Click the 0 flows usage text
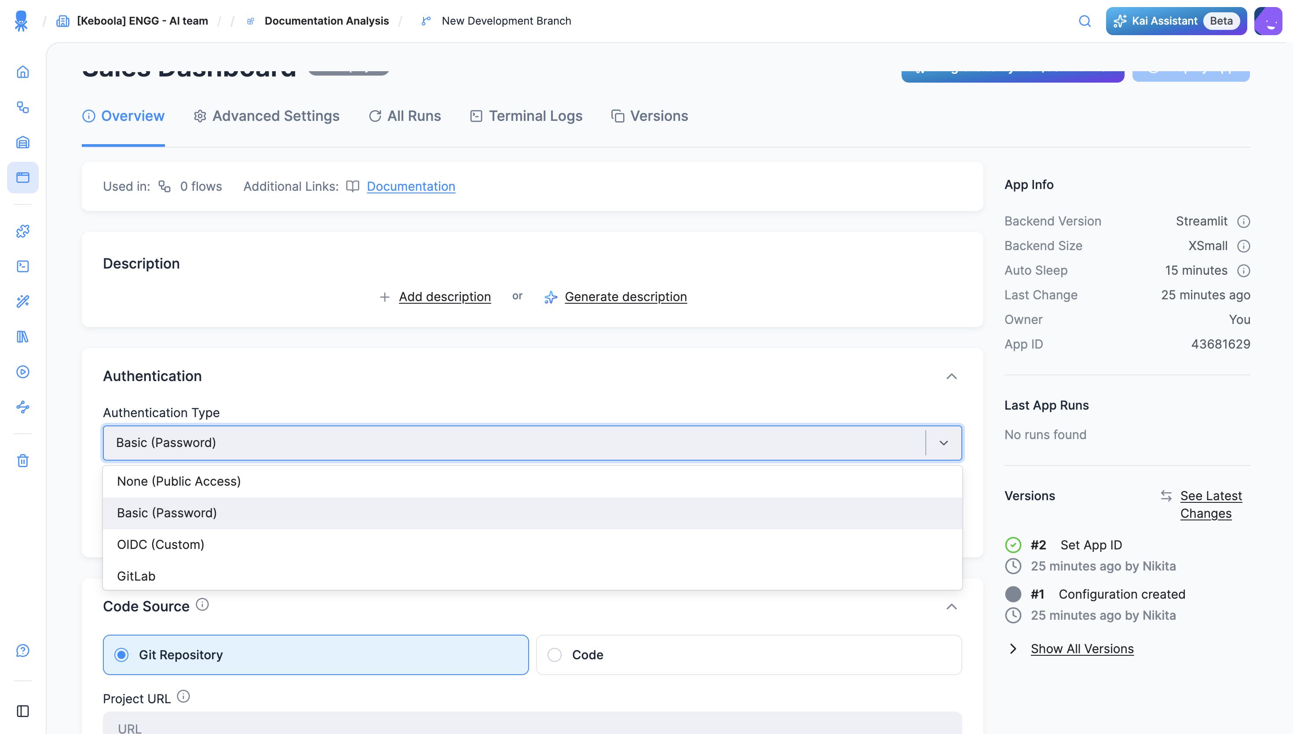 click(201, 186)
